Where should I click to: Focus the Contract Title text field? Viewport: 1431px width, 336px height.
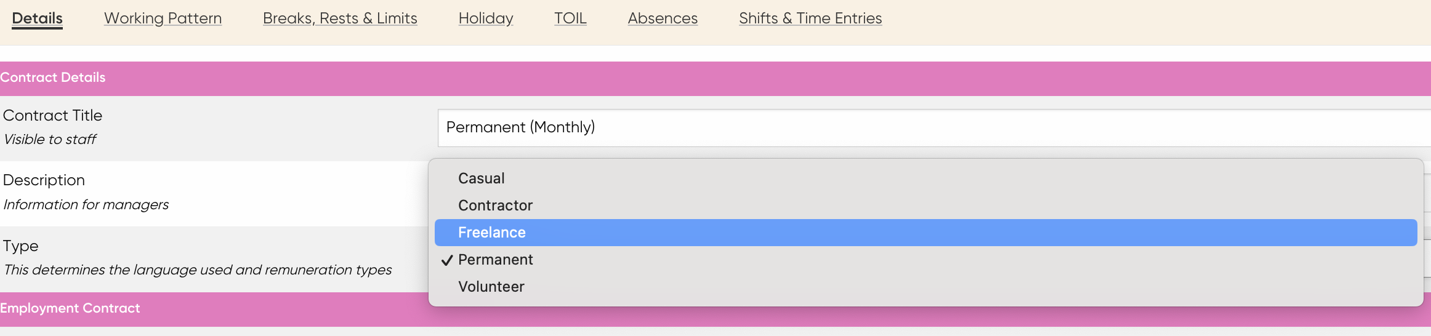coord(934,128)
